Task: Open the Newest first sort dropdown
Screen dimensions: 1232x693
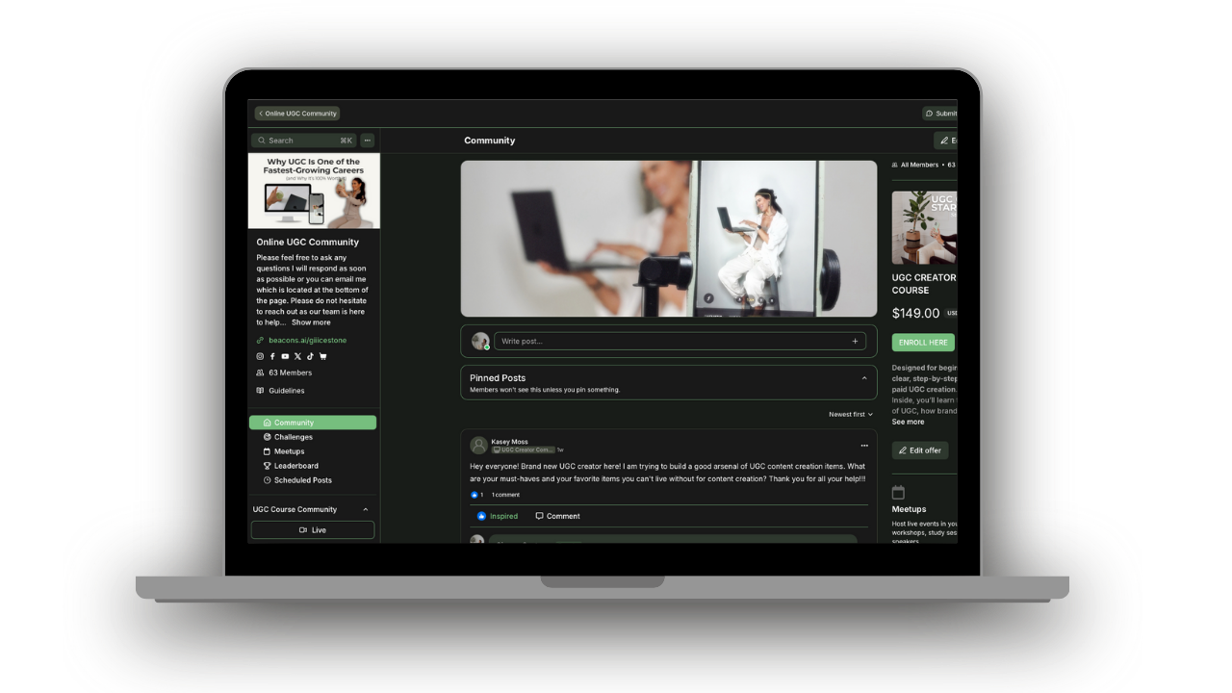Action: coord(851,415)
